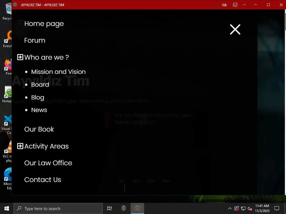Expand the Activity Areas plus icon
Viewport: 286px width, 214px height.
pos(20,146)
